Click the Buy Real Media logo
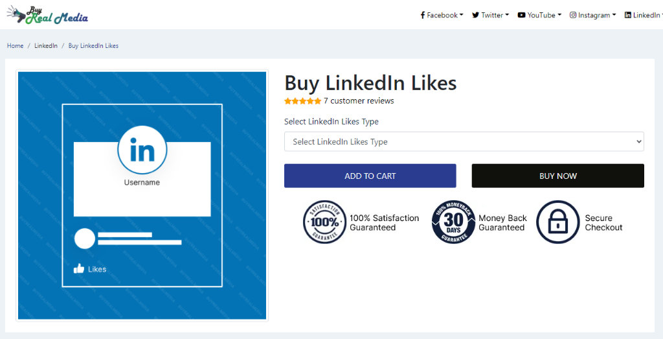The image size is (663, 339). point(47,15)
